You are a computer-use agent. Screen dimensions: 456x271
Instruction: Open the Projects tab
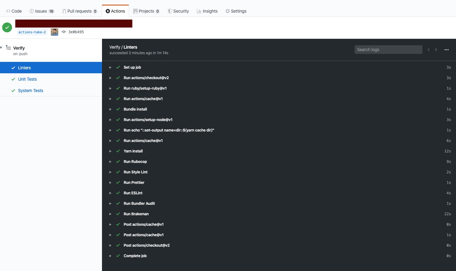146,11
